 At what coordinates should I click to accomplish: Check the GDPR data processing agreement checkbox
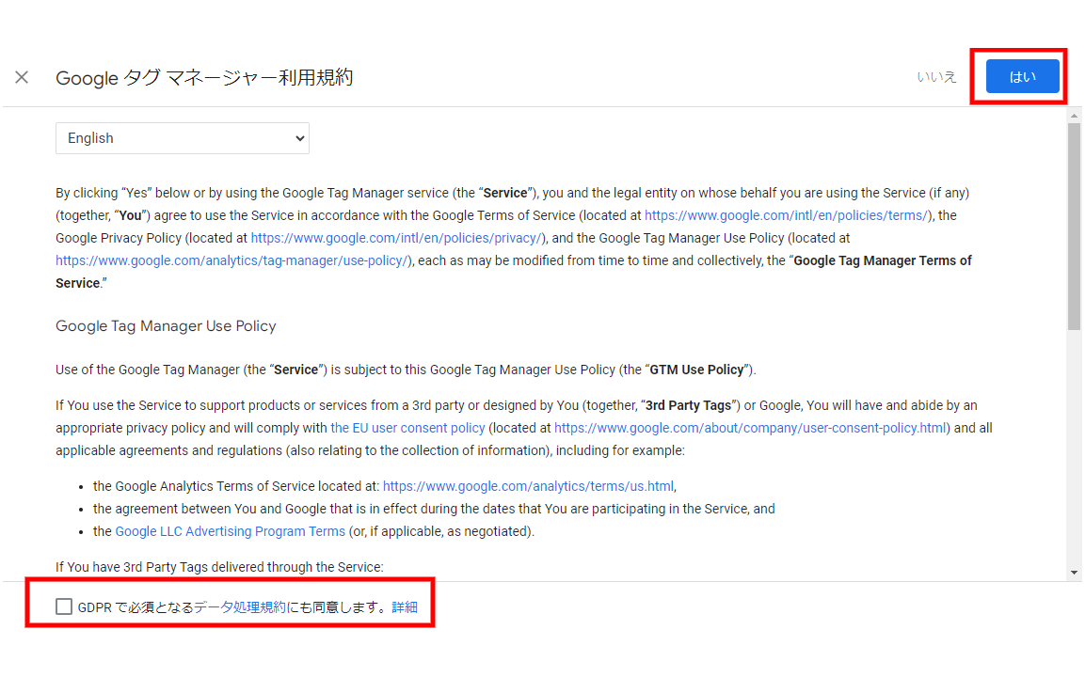coord(63,607)
